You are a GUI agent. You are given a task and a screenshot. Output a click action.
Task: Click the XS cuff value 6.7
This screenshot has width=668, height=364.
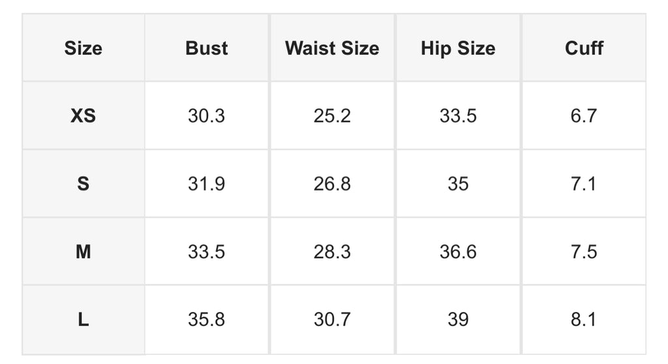click(x=584, y=116)
